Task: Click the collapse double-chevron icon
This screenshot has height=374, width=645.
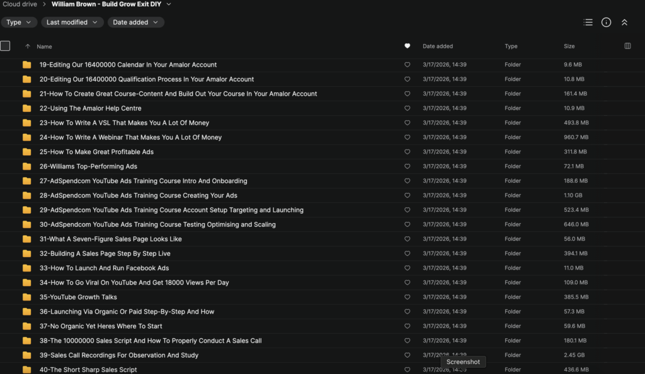Action: coord(624,22)
